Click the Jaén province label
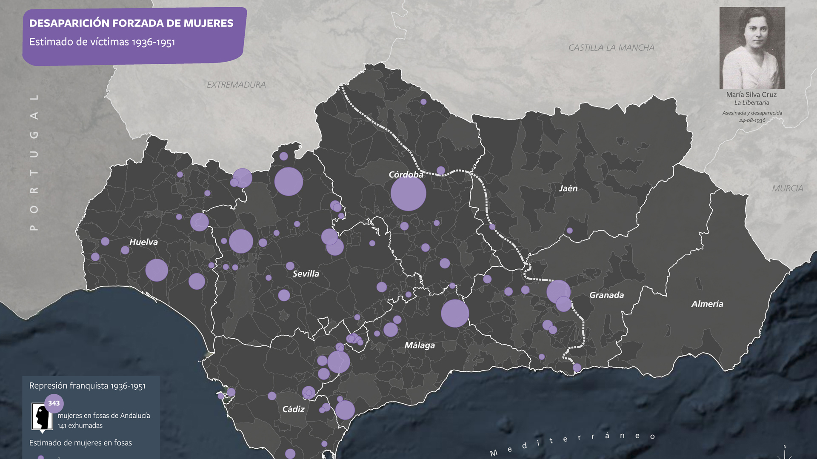This screenshot has height=459, width=817. point(568,188)
